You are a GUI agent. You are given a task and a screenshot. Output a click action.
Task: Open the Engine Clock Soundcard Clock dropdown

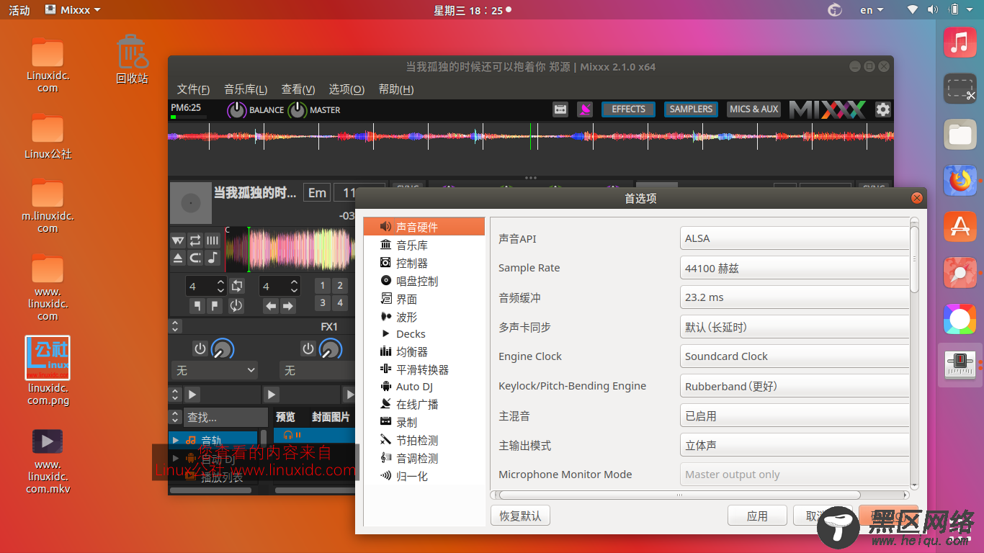point(795,356)
